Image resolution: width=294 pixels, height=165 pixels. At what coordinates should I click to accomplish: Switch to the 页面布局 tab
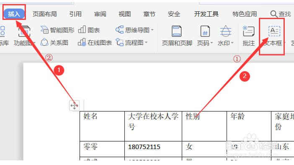[45, 14]
